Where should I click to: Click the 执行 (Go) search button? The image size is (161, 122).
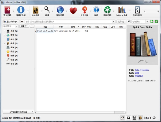point(120,21)
